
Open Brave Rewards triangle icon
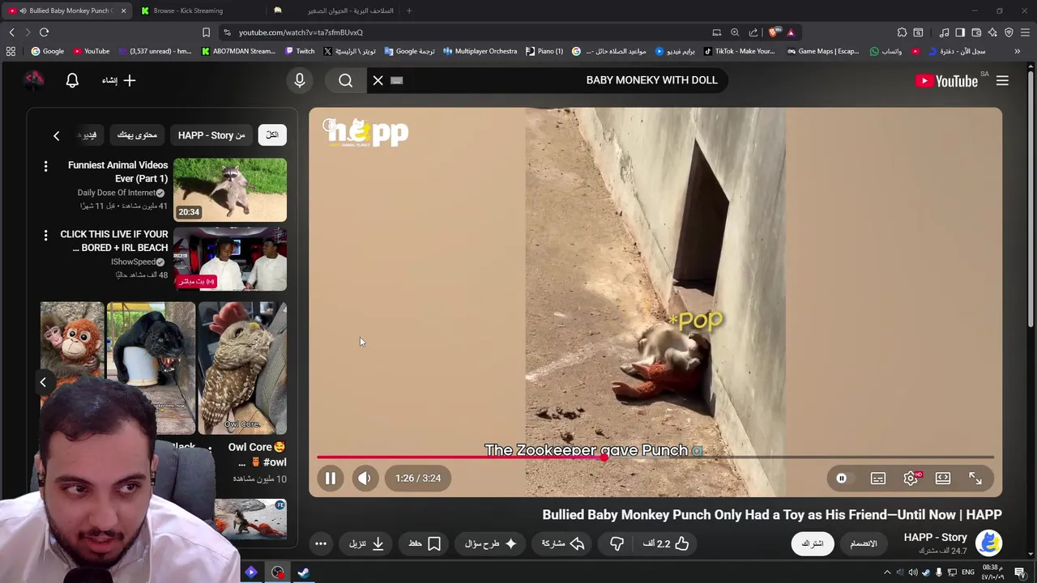791,32
